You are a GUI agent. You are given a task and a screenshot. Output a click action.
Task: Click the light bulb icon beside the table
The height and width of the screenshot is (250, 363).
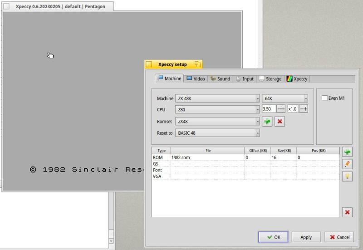pos(348,176)
